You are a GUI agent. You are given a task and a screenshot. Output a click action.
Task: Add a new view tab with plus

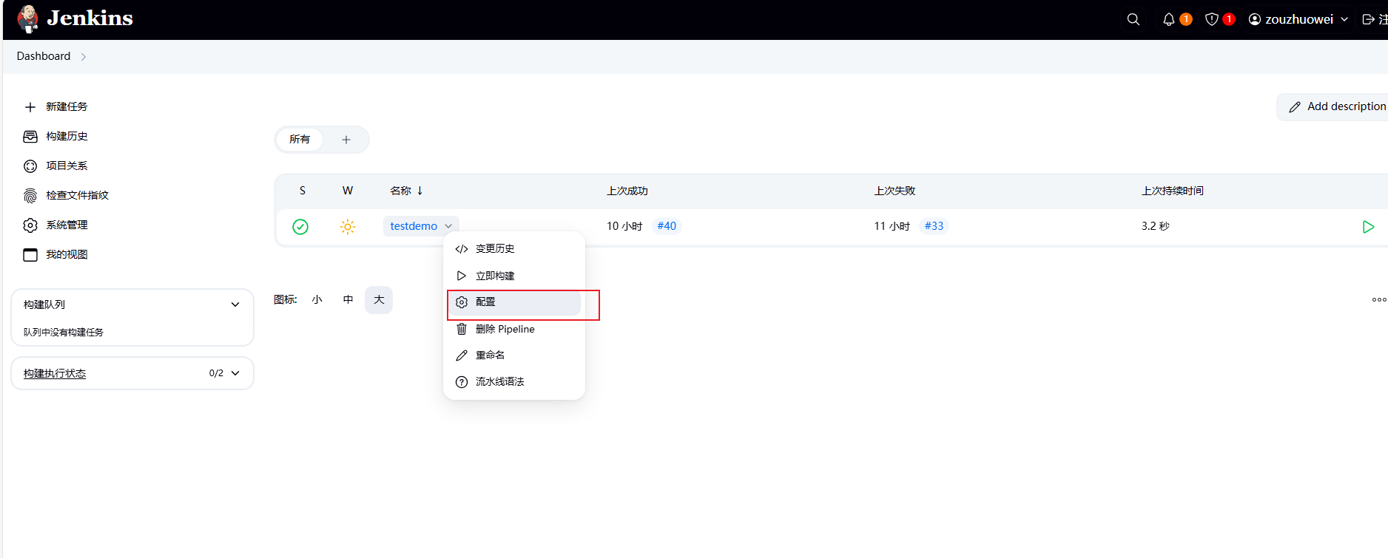[346, 140]
